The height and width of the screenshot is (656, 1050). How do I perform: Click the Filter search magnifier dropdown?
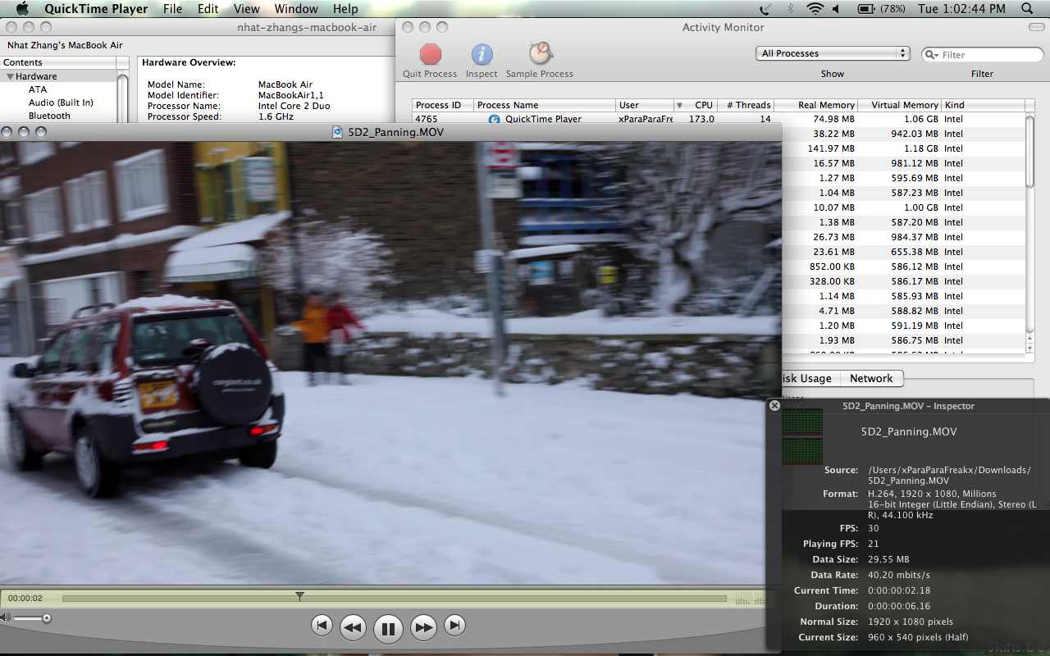[931, 55]
